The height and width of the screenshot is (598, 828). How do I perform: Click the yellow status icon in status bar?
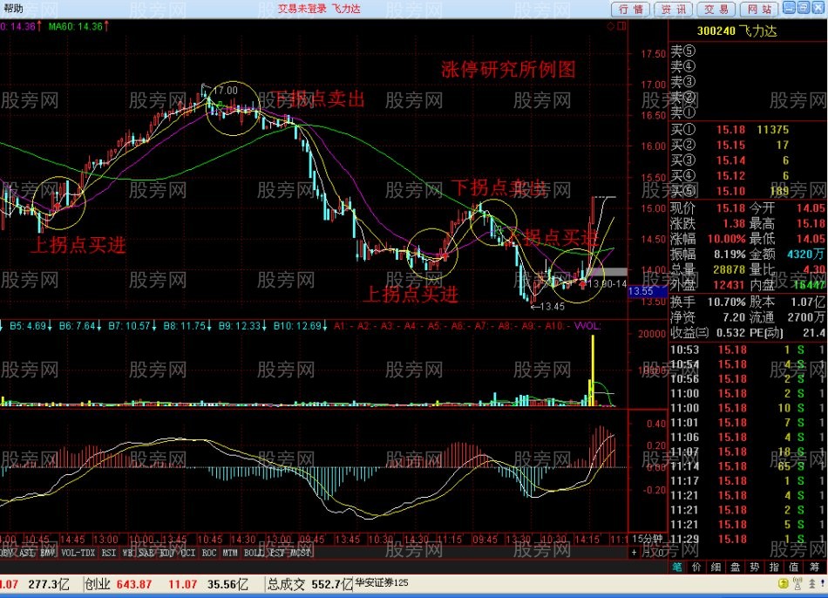[x=784, y=584]
